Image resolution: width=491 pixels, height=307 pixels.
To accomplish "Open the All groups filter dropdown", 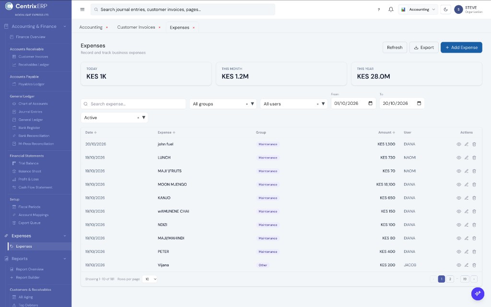I will (223, 104).
